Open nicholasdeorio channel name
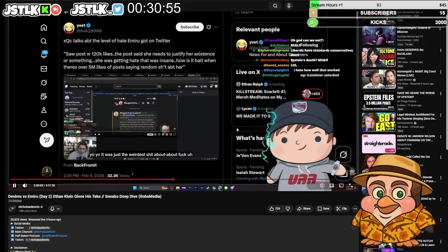Screen dimensions: 448x252 (29, 207)
